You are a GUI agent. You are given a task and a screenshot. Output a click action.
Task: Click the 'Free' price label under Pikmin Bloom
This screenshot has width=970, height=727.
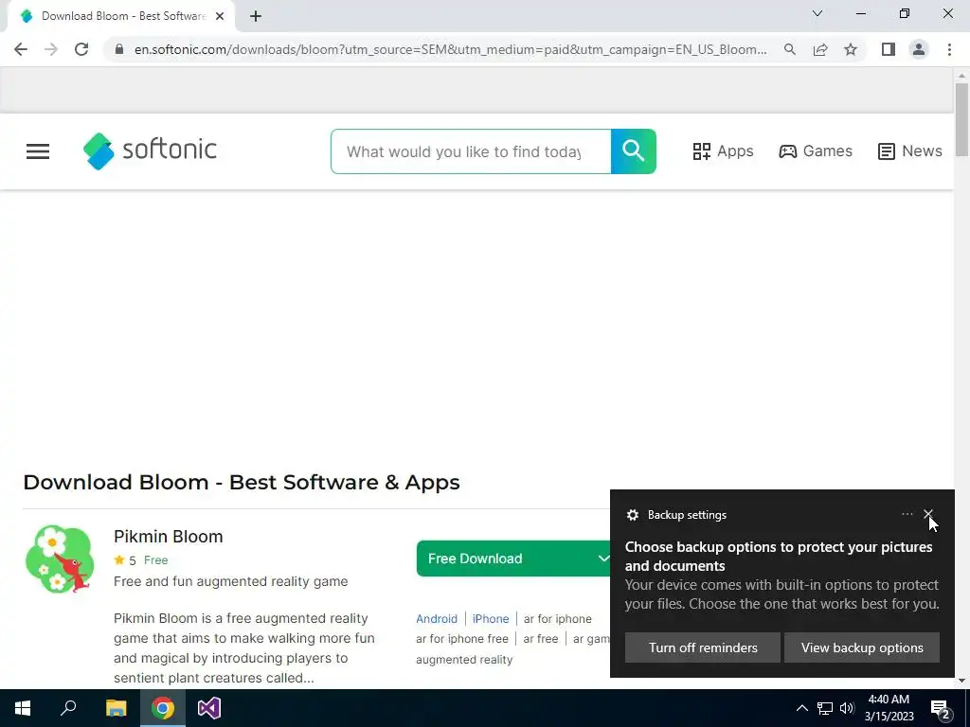[156, 560]
